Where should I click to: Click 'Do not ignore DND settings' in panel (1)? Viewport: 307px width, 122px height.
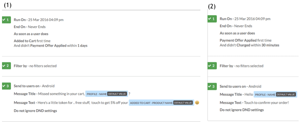point(35,111)
